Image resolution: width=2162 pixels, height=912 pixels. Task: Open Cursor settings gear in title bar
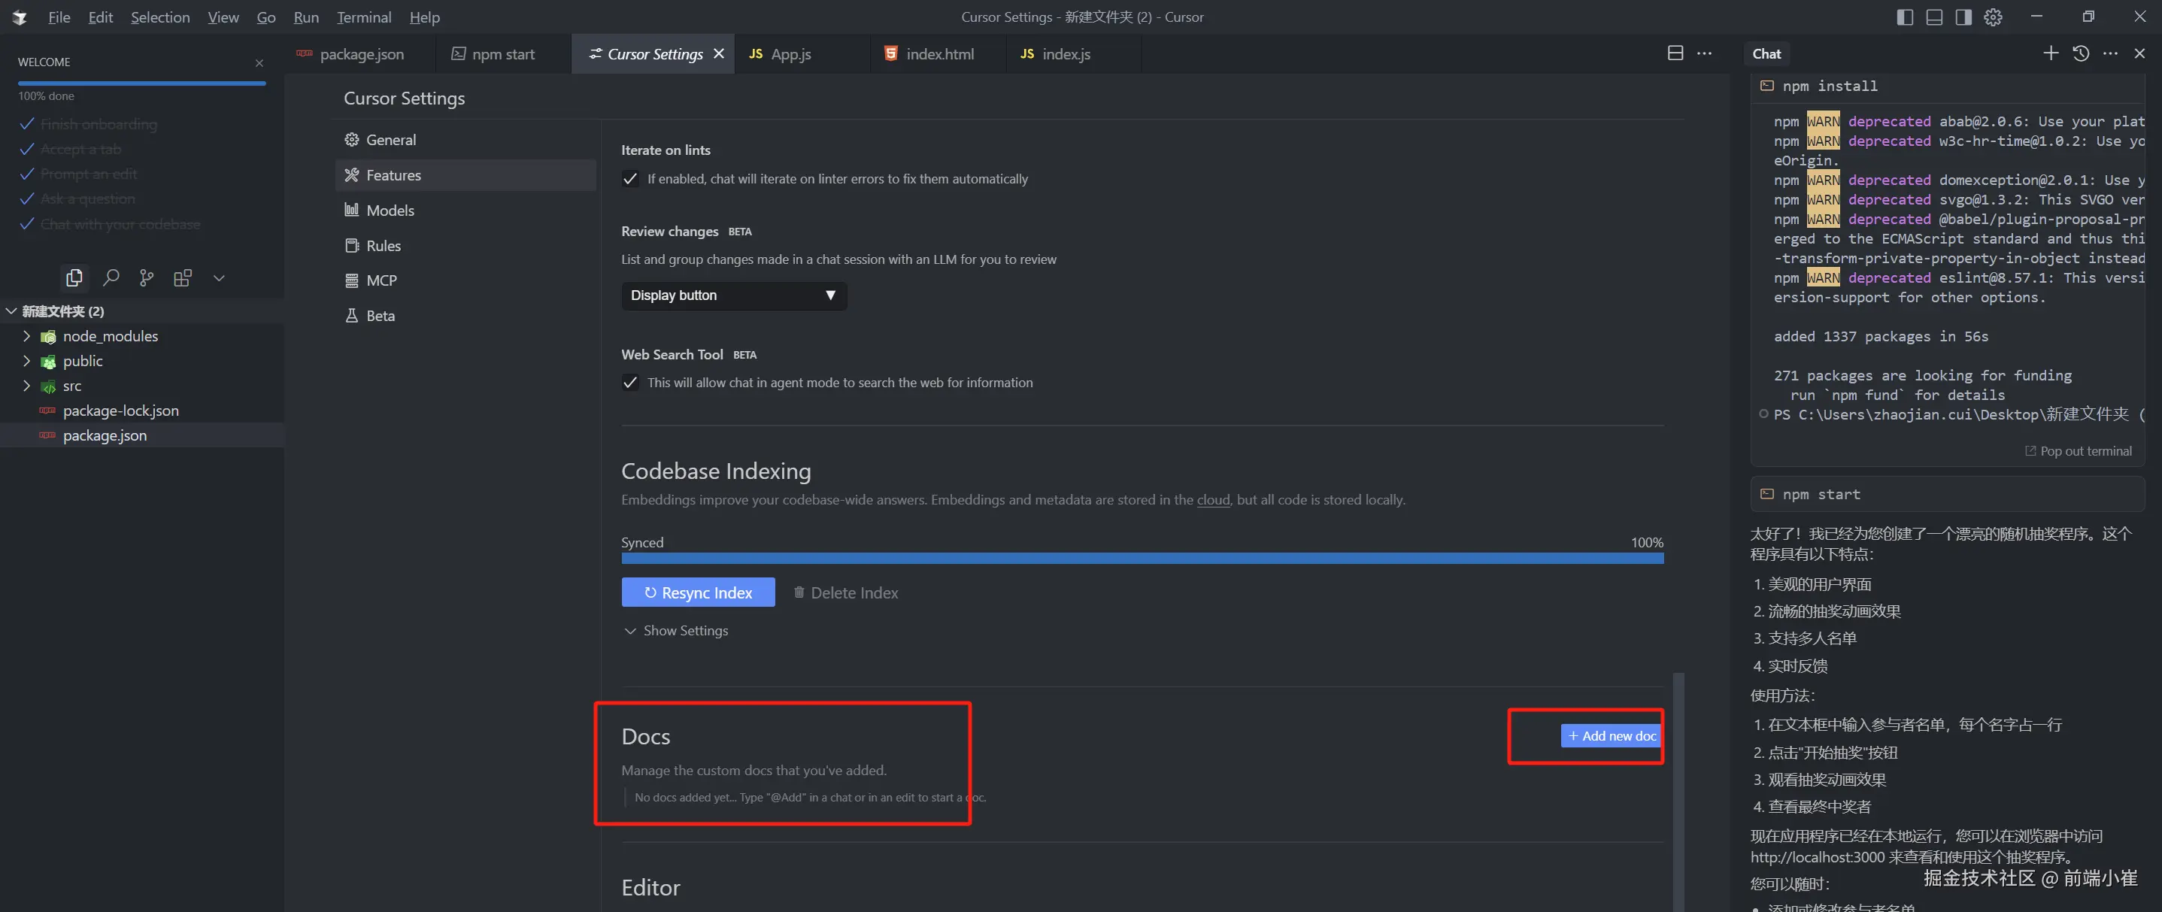pos(1994,17)
